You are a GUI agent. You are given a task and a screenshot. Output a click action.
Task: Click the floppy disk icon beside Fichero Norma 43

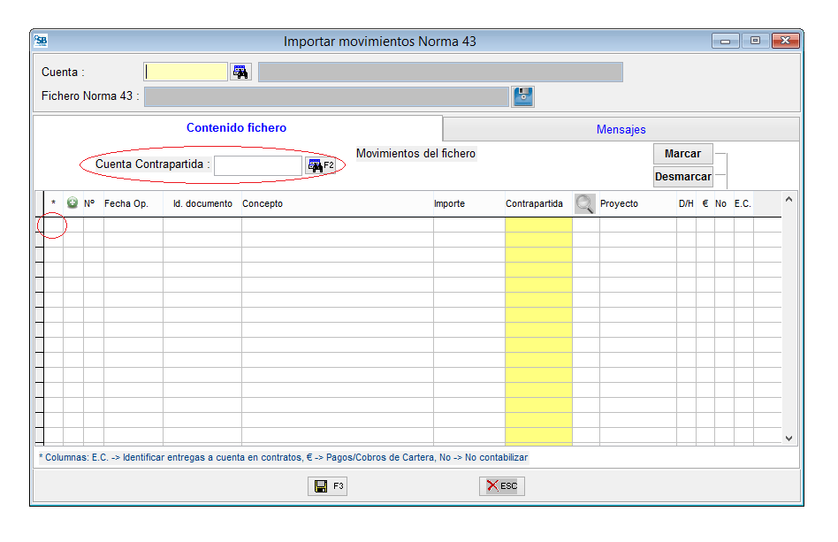[523, 96]
